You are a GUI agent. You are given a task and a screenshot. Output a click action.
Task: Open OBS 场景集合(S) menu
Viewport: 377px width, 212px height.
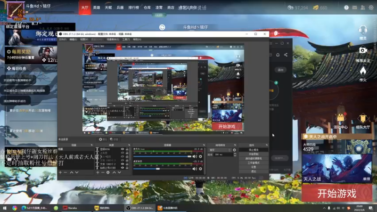(x=113, y=39)
